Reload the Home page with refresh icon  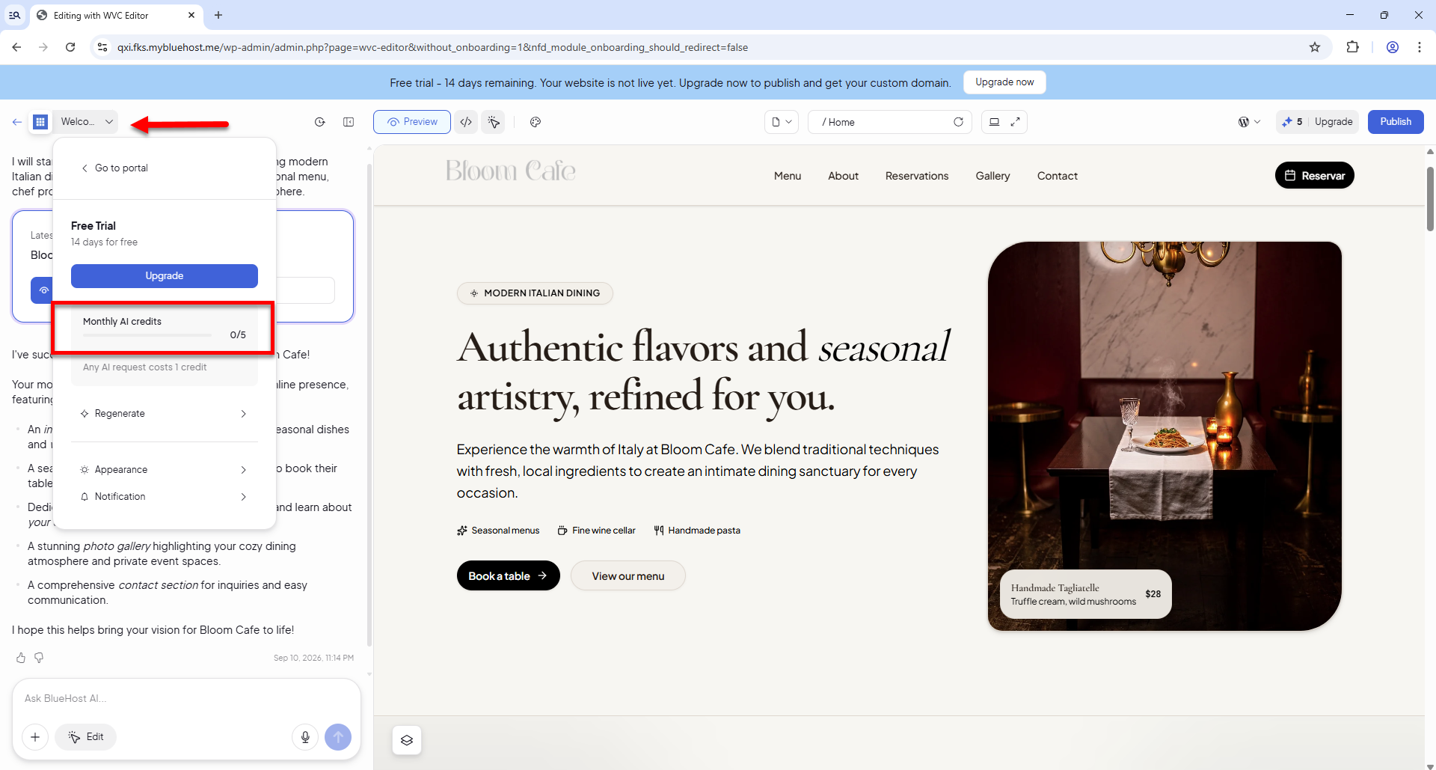coord(958,122)
